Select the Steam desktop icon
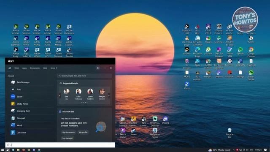 133,132
